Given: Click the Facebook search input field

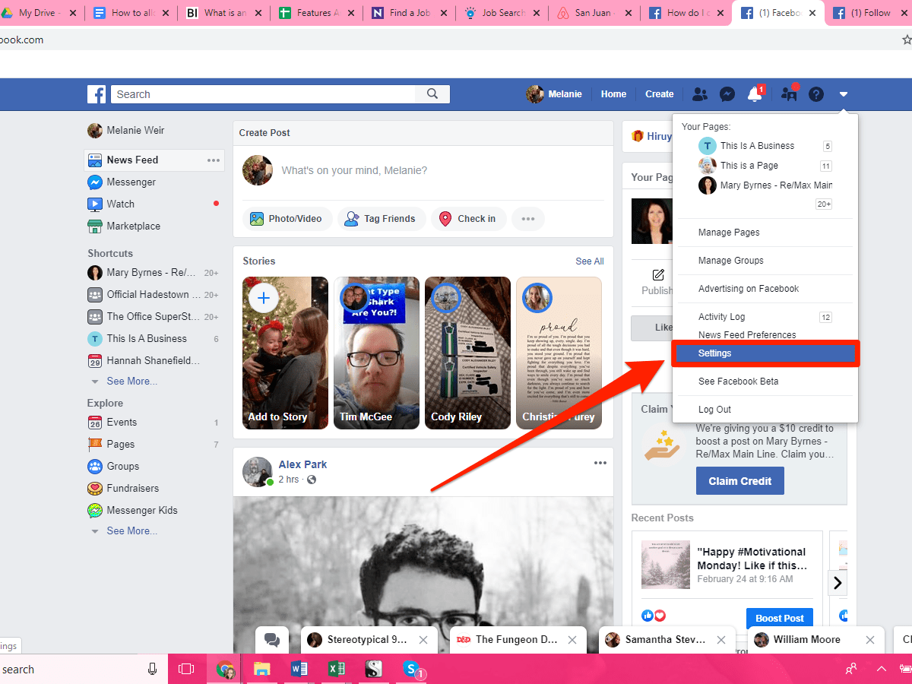Looking at the screenshot, I should click(x=263, y=94).
